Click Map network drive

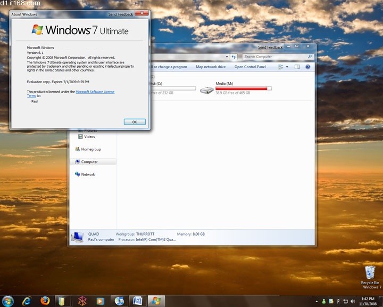click(211, 67)
